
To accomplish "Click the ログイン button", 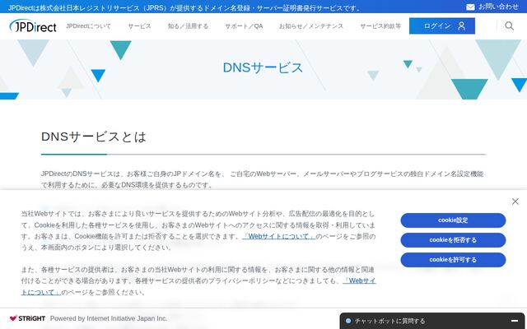I will click(442, 25).
